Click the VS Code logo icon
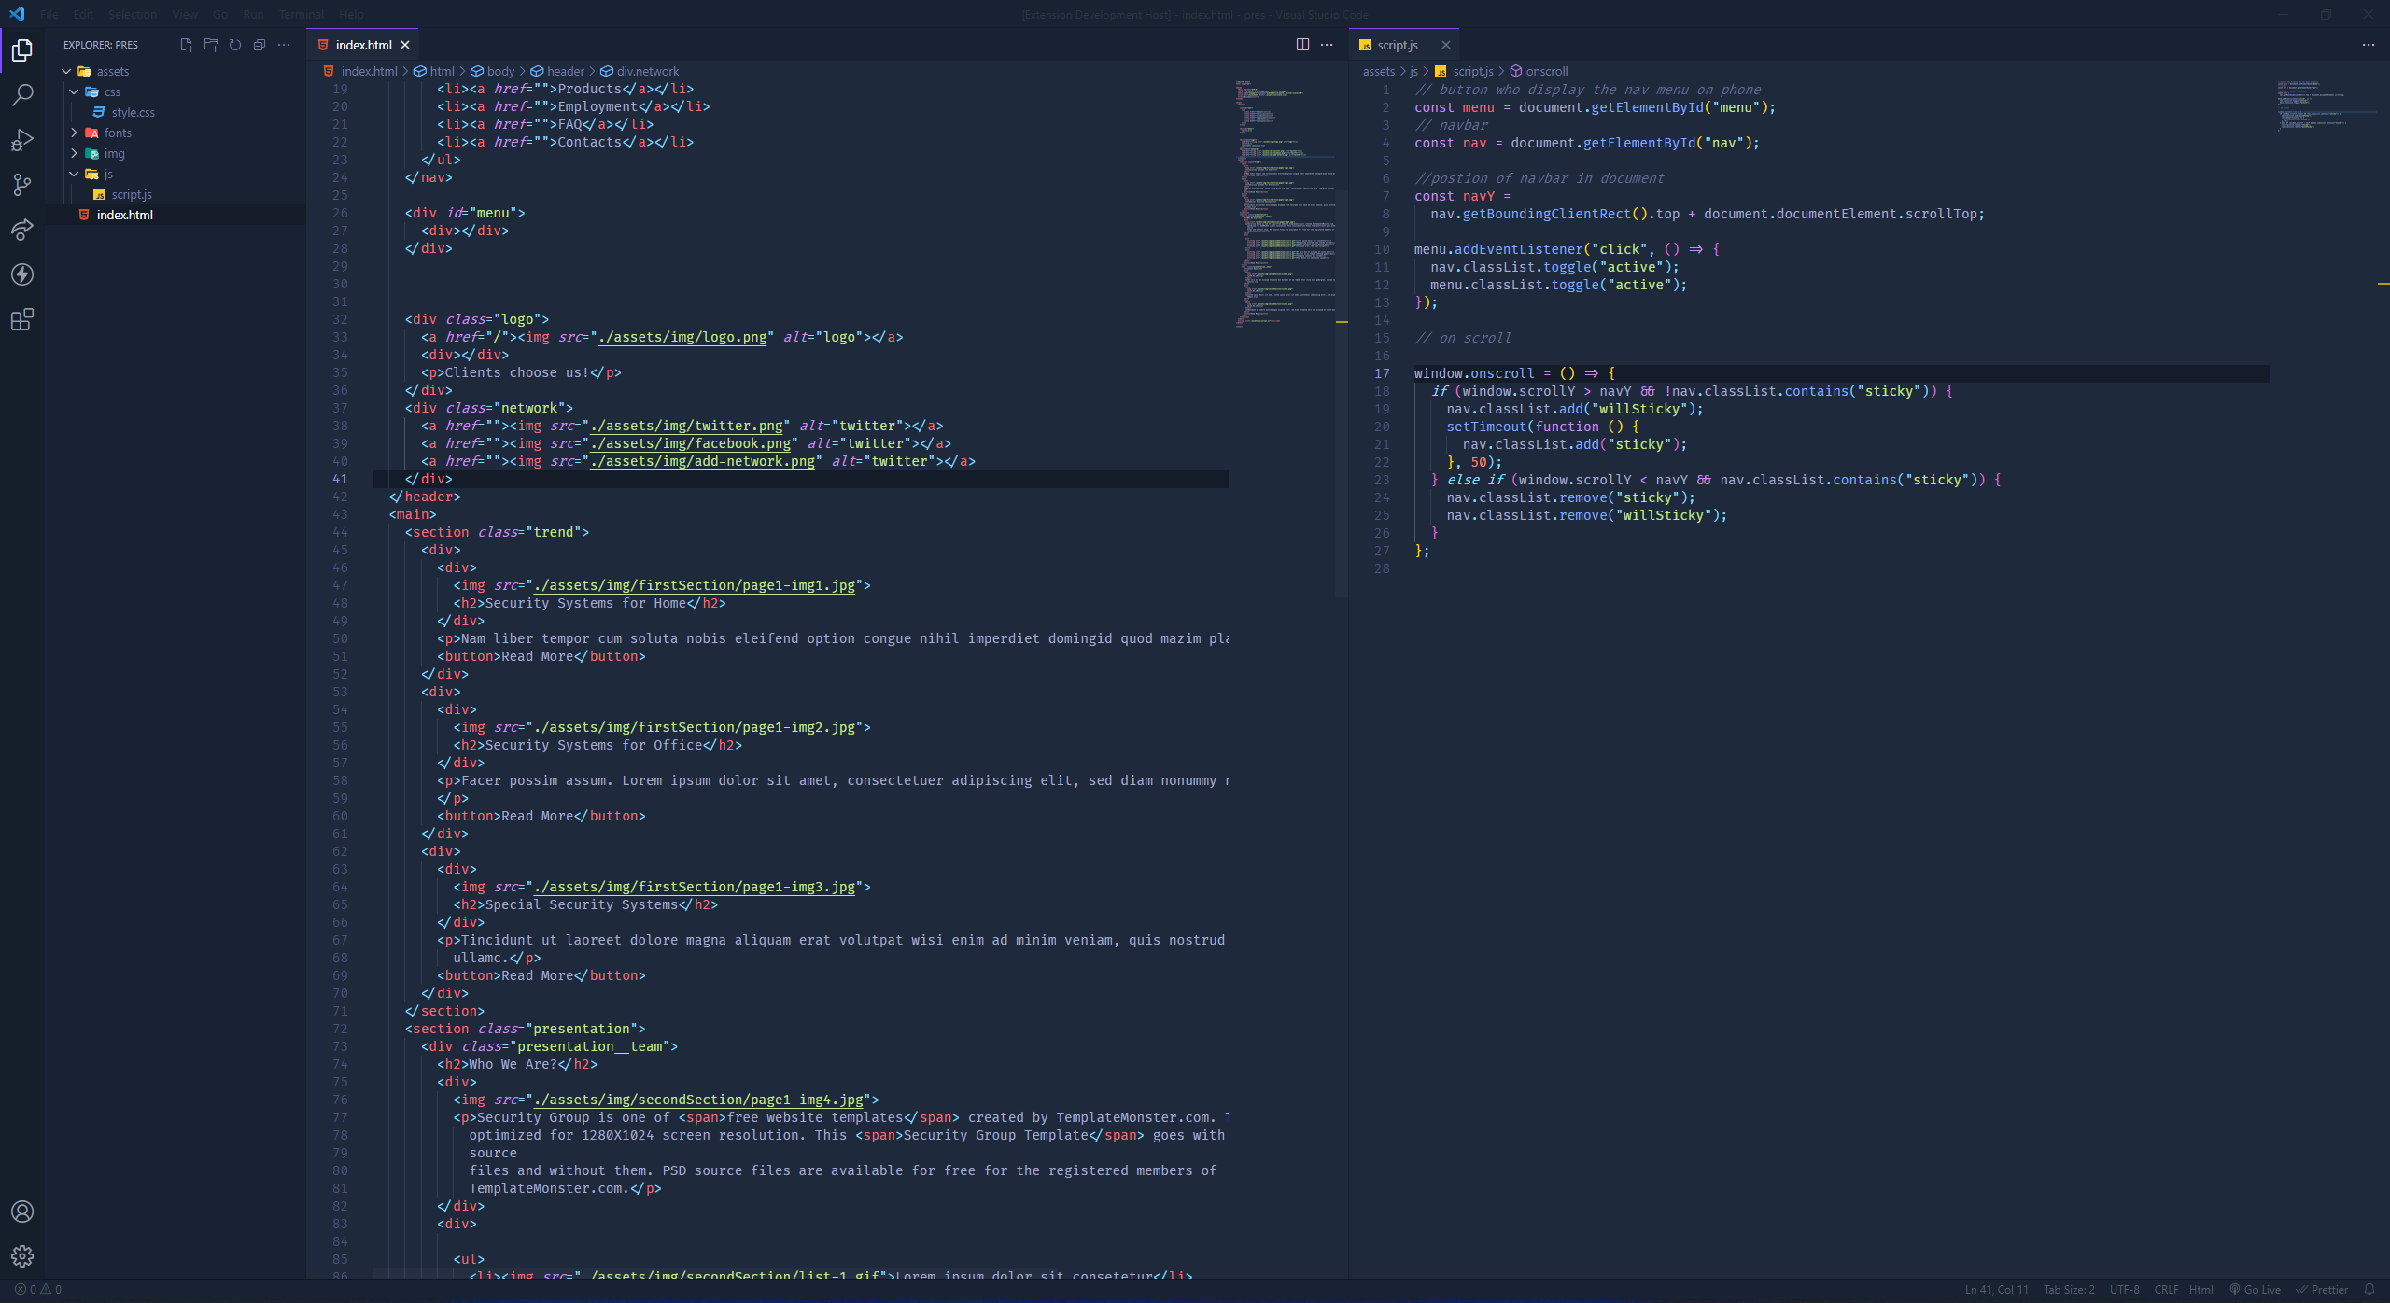The image size is (2390, 1303). 17,14
